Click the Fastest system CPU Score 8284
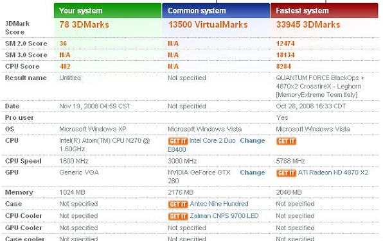Screen dimensions: 383x241 click(283, 67)
